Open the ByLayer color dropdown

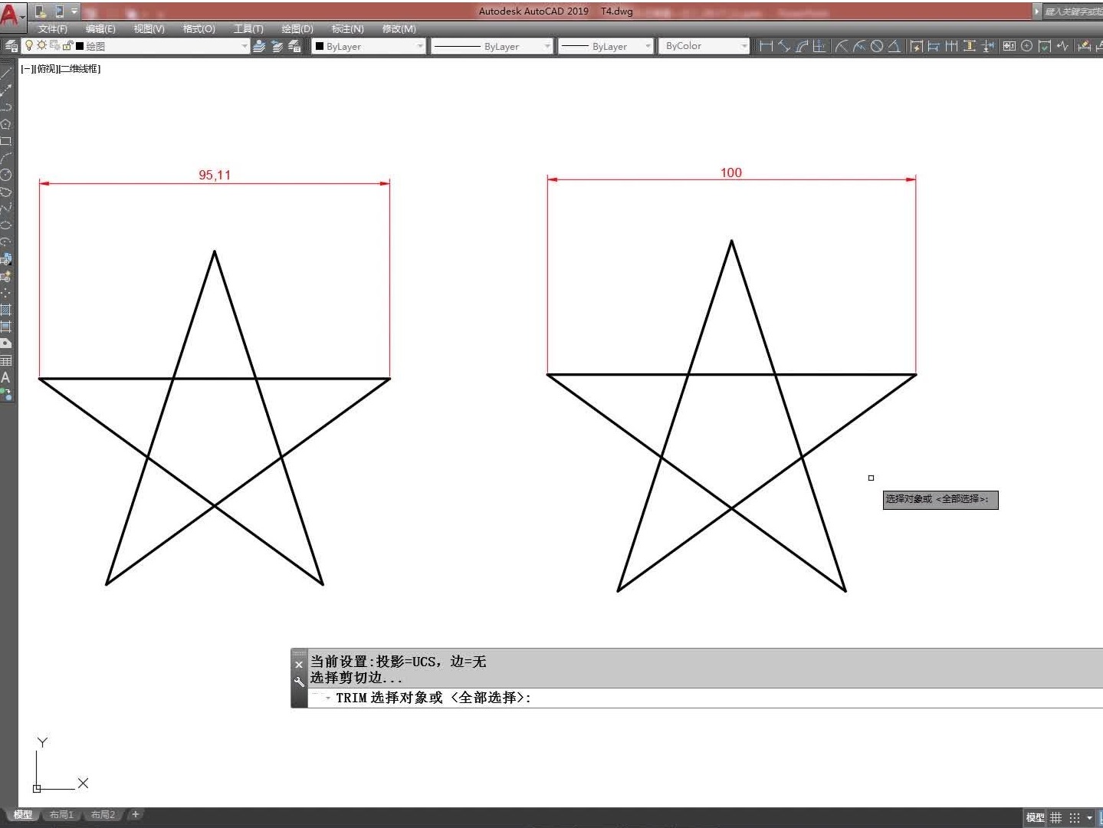point(419,46)
